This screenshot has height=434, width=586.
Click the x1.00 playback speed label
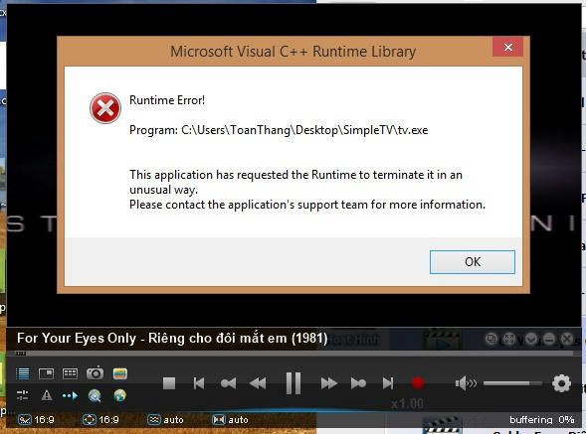point(407,404)
